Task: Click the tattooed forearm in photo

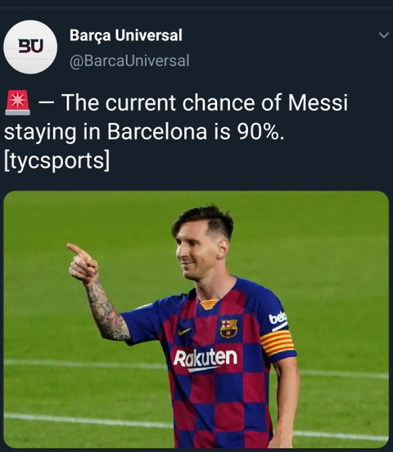Action: (106, 311)
